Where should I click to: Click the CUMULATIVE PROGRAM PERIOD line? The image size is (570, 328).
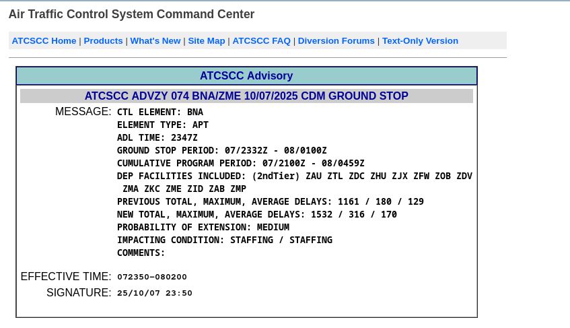(x=241, y=163)
